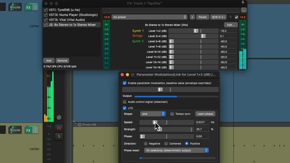Toggle FX bypass on the Synths track
This screenshot has width=290, height=163.
point(35,7)
